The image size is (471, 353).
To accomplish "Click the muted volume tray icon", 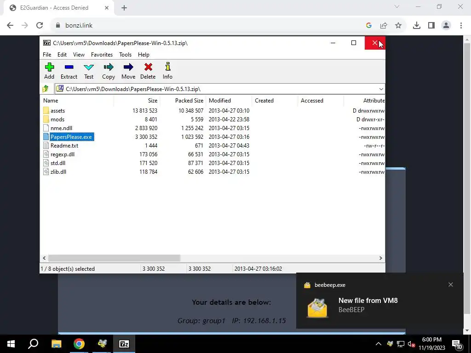I will point(411,344).
